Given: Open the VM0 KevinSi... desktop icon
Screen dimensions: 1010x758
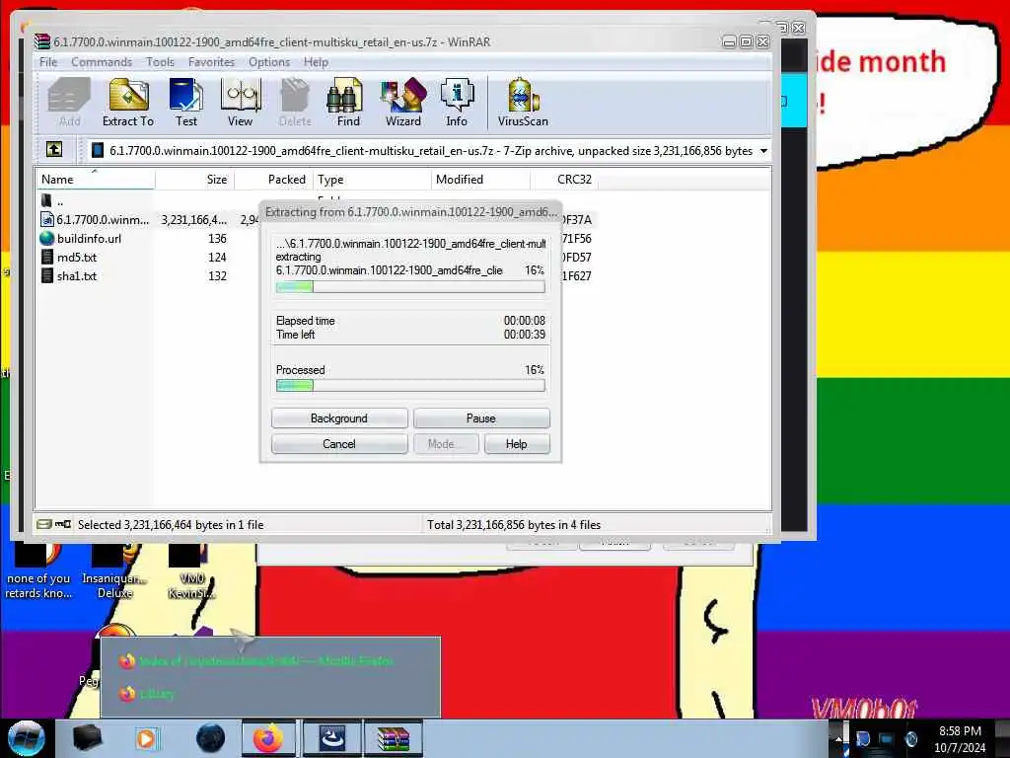Looking at the screenshot, I should coord(191,571).
